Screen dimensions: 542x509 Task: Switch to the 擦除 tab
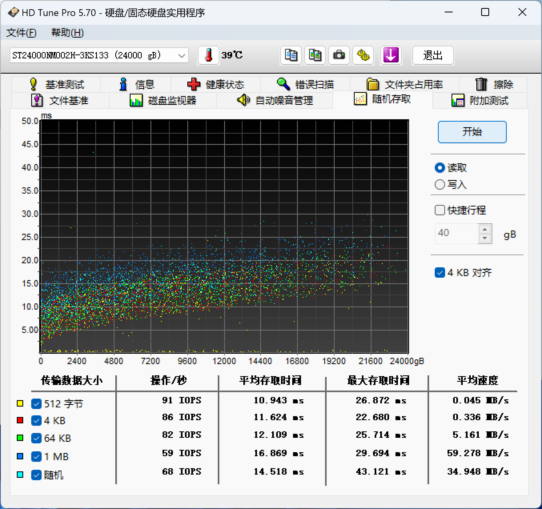[x=494, y=84]
